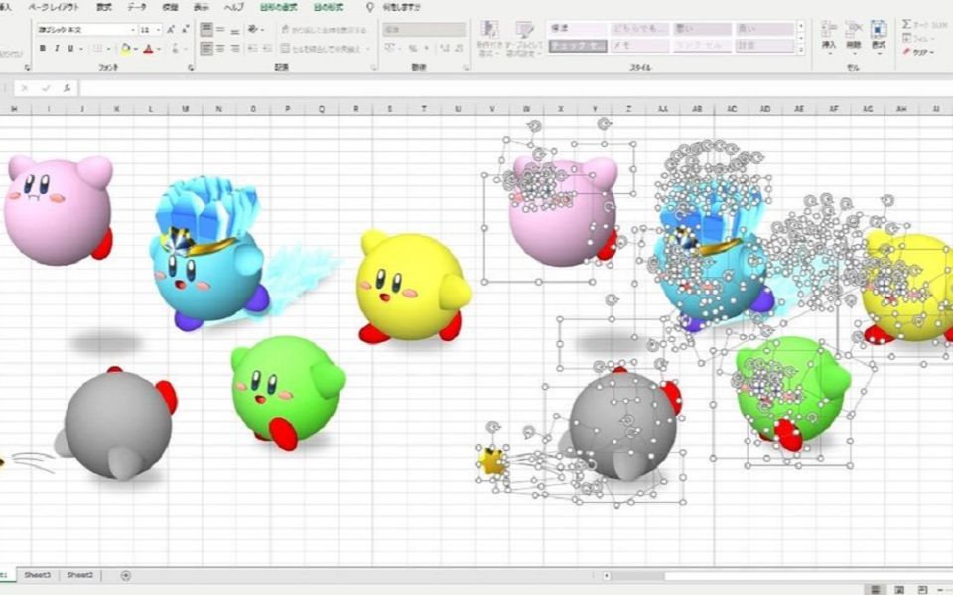
Task: Toggle bold formatting in font group
Action: (42, 48)
